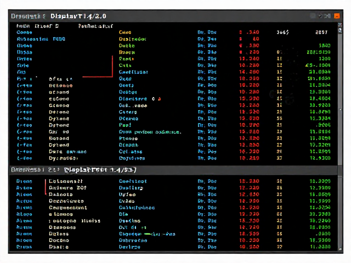Select the row labeled 'Dytond' in the top pane
The image size is (351, 263).
[173, 118]
